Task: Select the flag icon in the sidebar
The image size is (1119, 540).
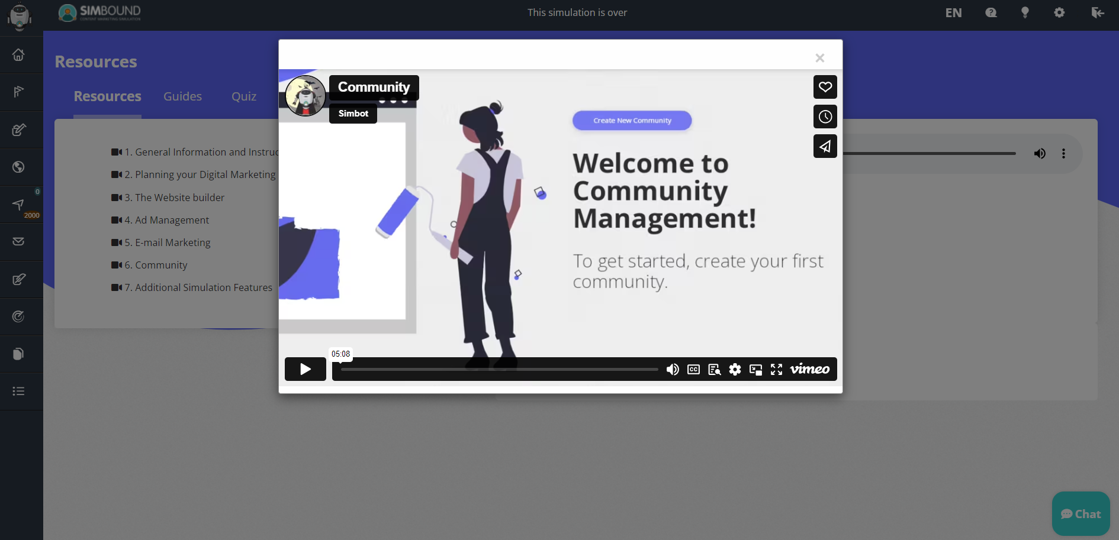Action: coord(18,92)
